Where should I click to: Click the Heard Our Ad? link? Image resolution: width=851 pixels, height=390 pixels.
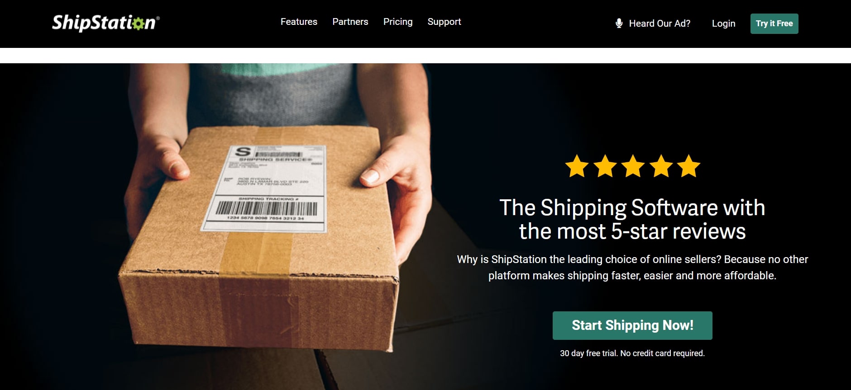coord(660,23)
